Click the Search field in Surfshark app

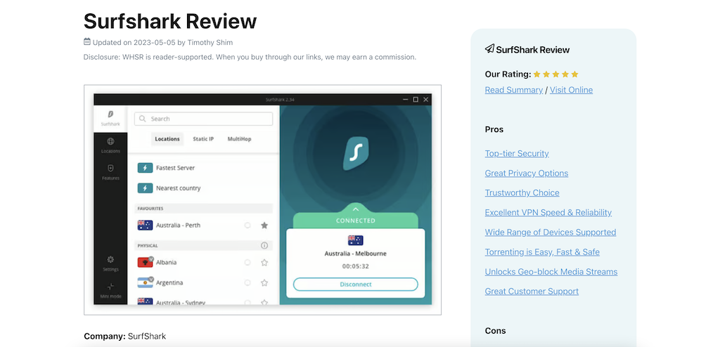[203, 119]
